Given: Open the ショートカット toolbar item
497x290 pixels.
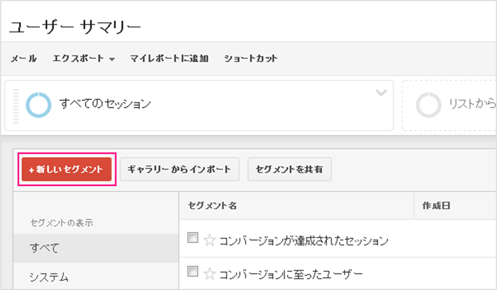Looking at the screenshot, I should coord(251,58).
